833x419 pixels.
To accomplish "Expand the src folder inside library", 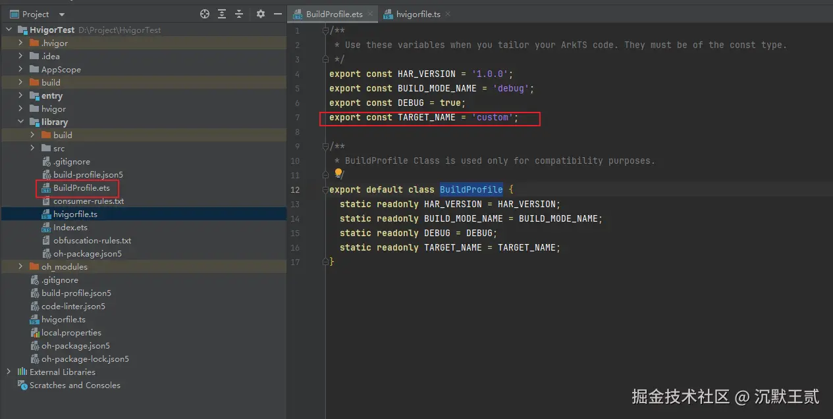I will tap(32, 148).
